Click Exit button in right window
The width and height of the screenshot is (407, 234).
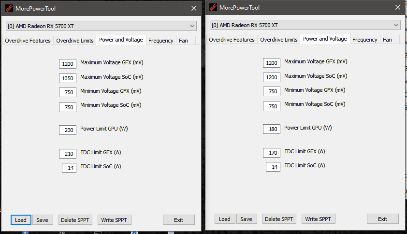383,219
